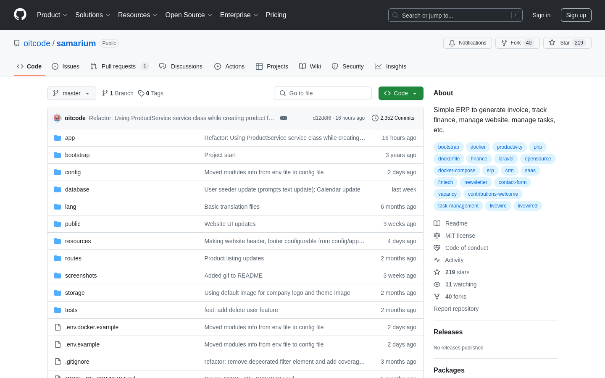
Task: Click the config folder icon
Action: pos(58,172)
